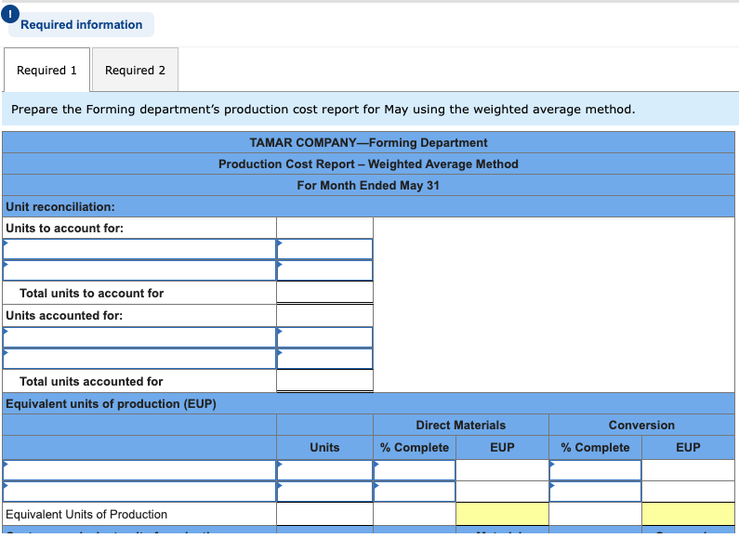Viewport: 739px width, 538px height.
Task: Click the Required information alert icon
Action: [x=10, y=14]
